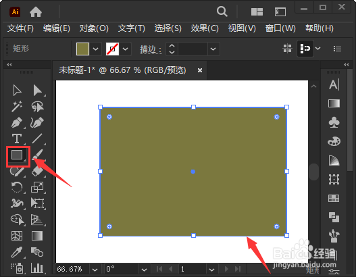Screen dimensions: 356x277
Task: Open the zoom level 66.67% dropdown
Action: click(95, 270)
